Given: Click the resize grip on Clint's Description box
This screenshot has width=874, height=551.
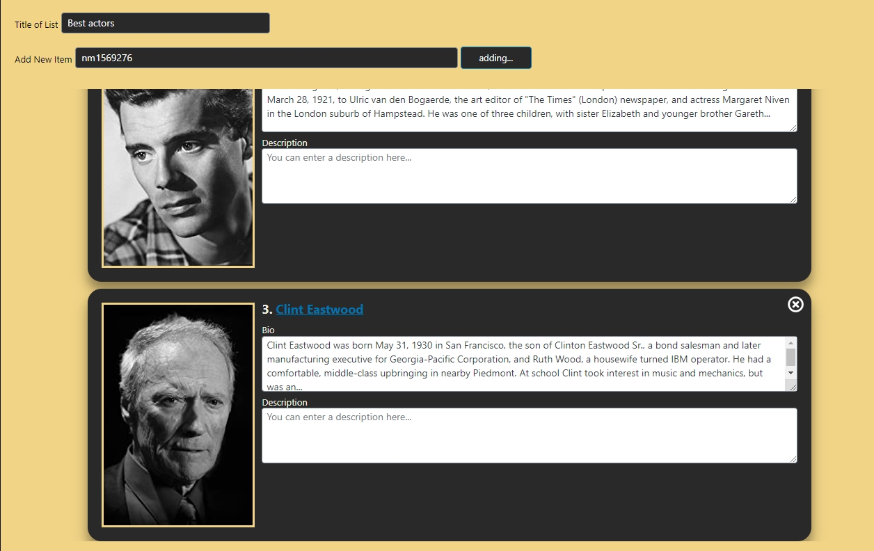Looking at the screenshot, I should click(x=793, y=458).
